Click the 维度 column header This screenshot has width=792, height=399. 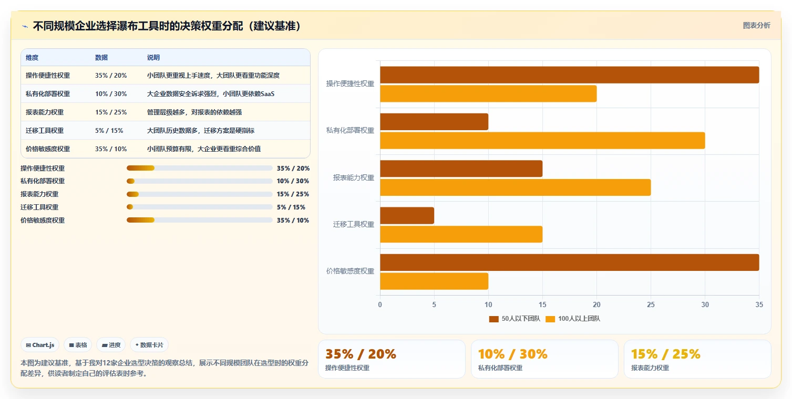[32, 57]
